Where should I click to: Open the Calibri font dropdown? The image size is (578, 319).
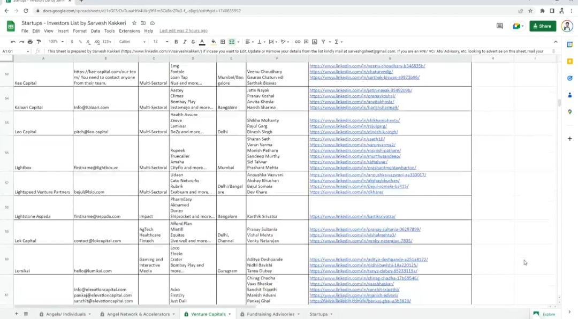[131, 42]
